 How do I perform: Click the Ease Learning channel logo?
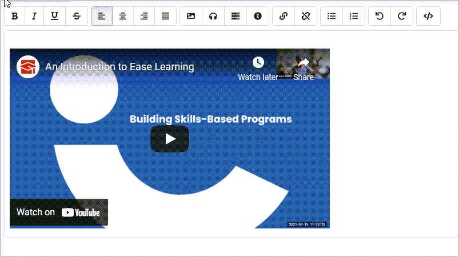[x=28, y=67]
